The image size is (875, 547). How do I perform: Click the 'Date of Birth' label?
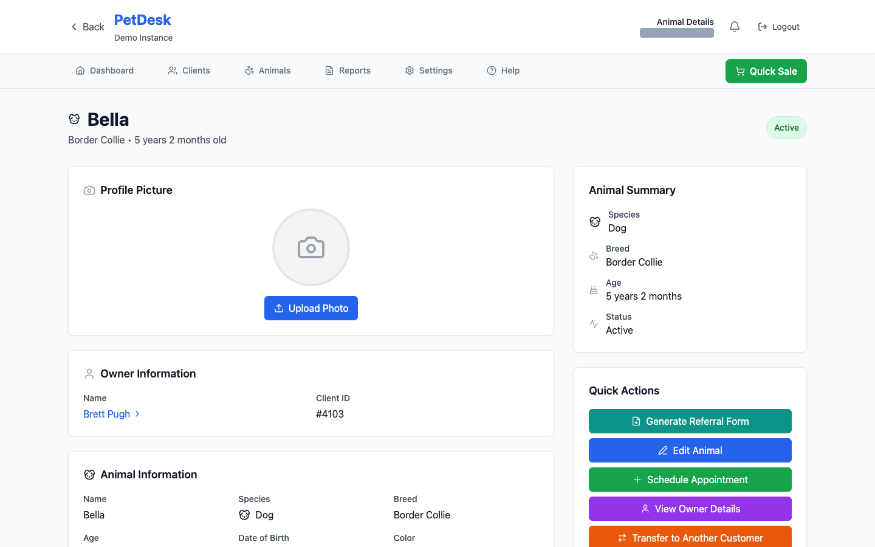coord(264,538)
